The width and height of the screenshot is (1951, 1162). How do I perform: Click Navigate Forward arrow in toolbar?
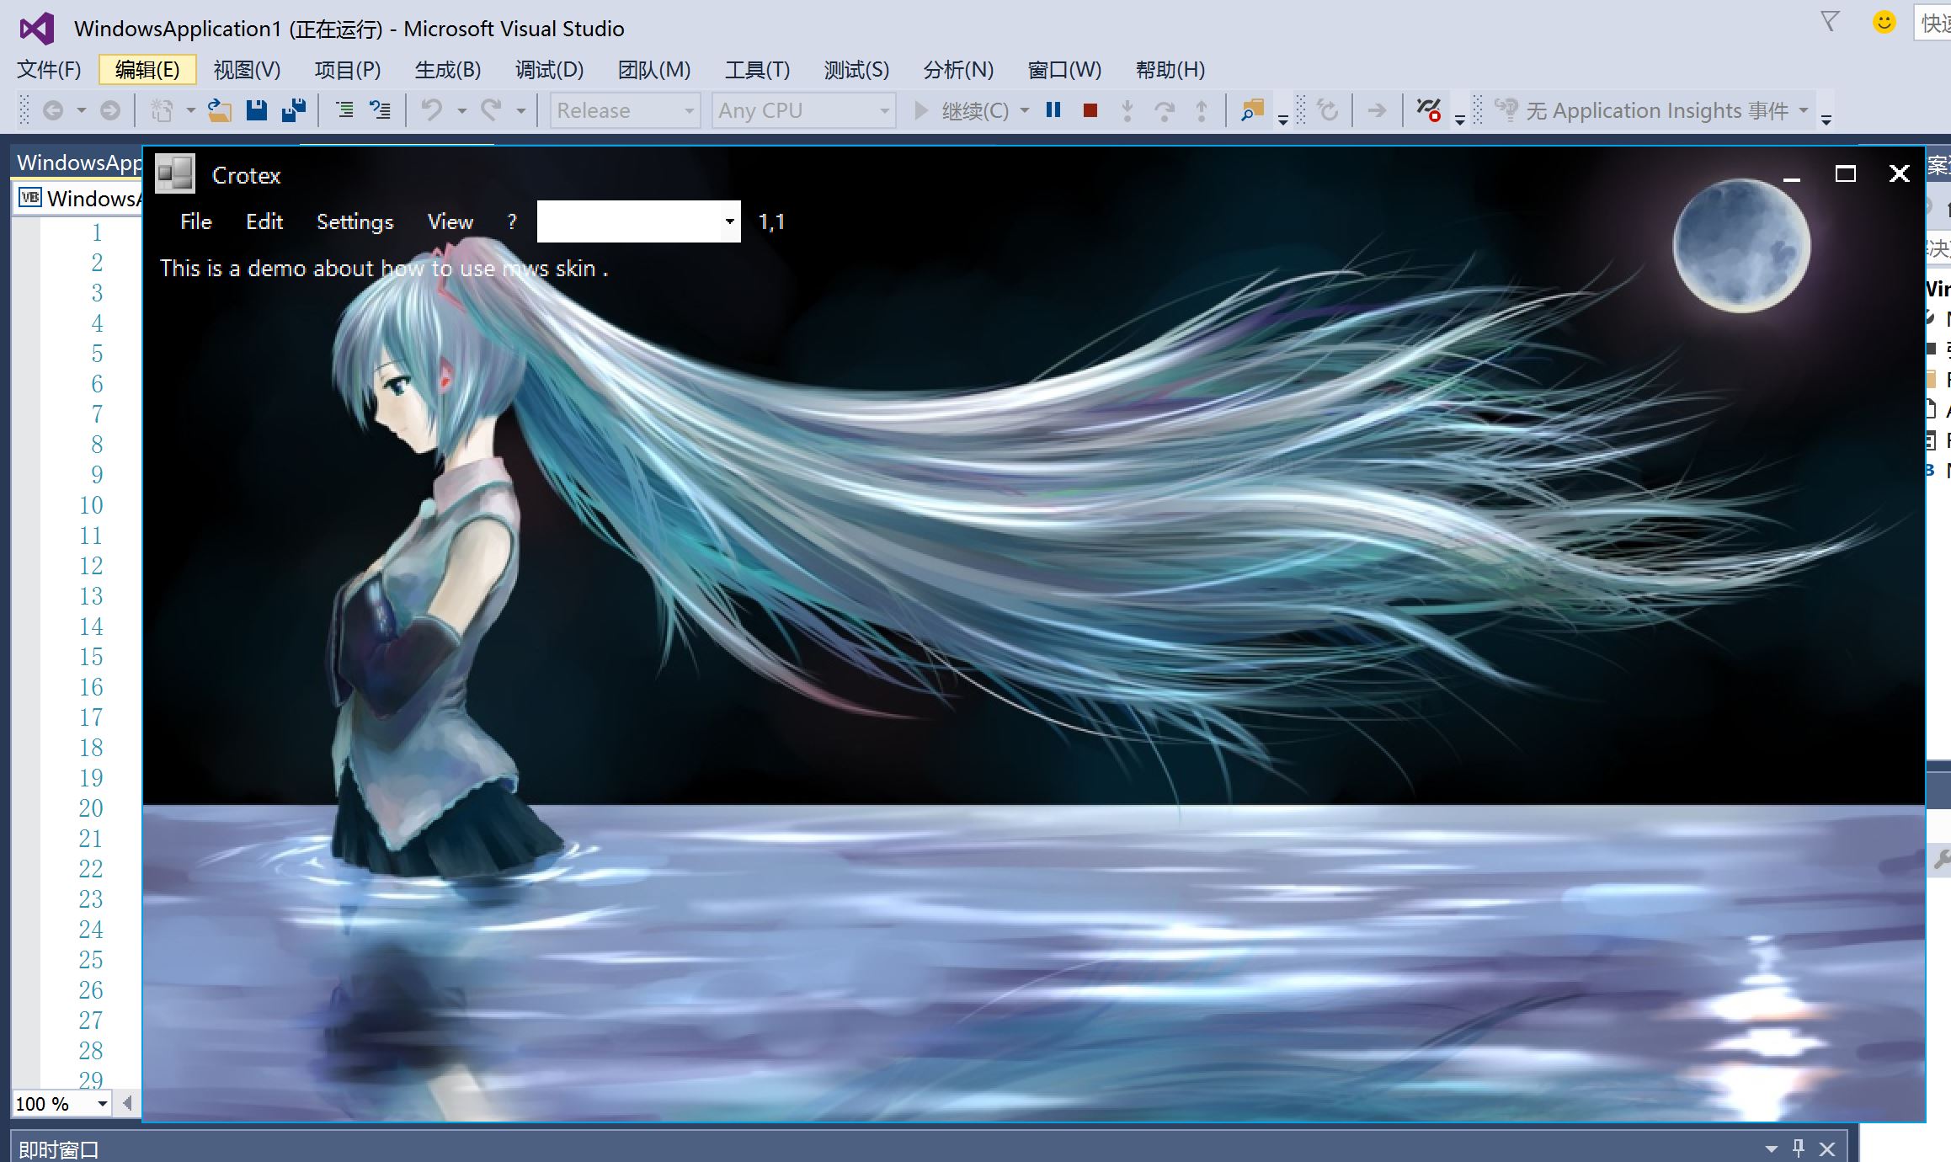tap(110, 110)
